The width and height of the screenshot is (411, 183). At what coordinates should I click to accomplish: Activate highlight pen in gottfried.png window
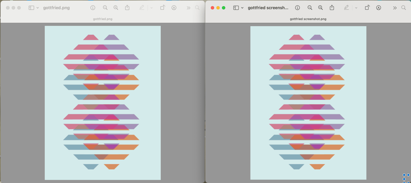142,8
